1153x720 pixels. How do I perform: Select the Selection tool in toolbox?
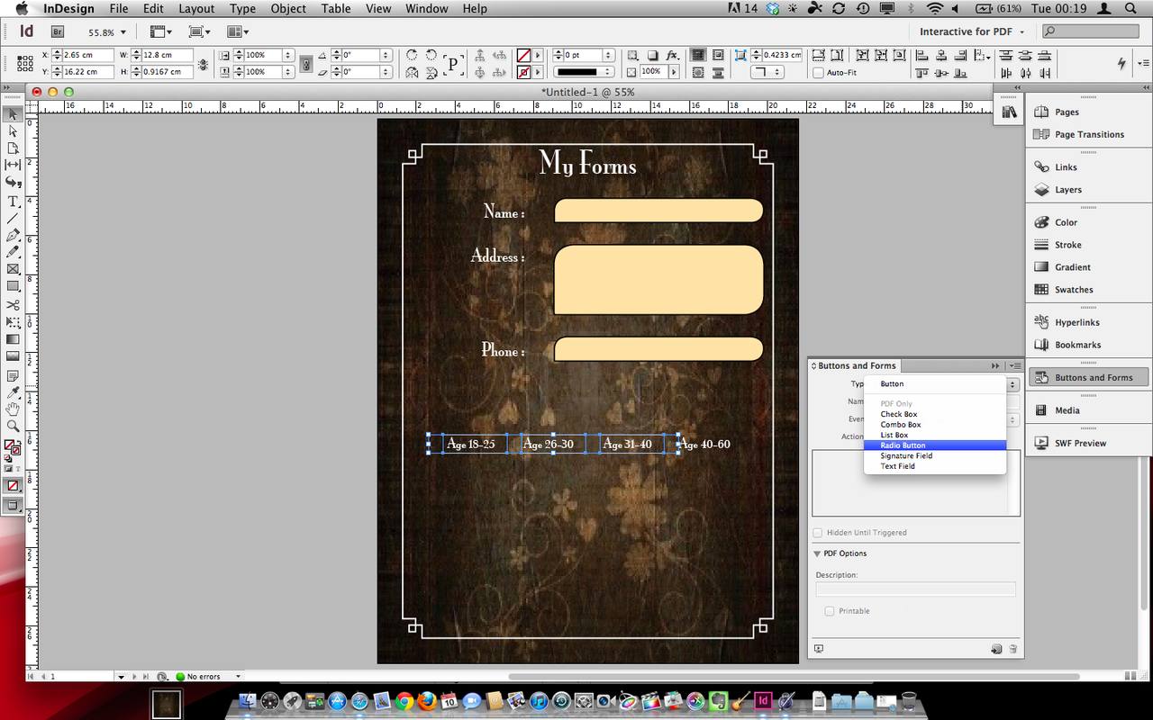click(x=13, y=114)
